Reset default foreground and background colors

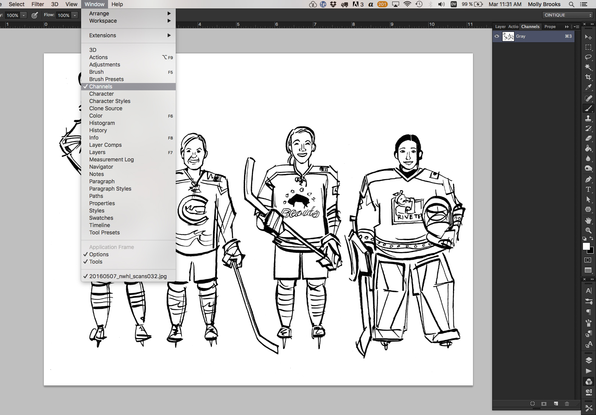click(x=584, y=239)
